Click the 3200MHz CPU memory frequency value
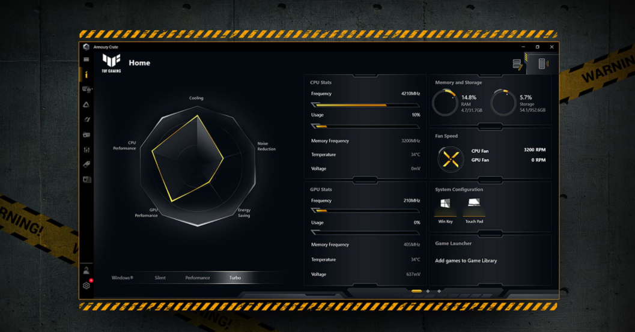The height and width of the screenshot is (332, 635). click(x=411, y=141)
